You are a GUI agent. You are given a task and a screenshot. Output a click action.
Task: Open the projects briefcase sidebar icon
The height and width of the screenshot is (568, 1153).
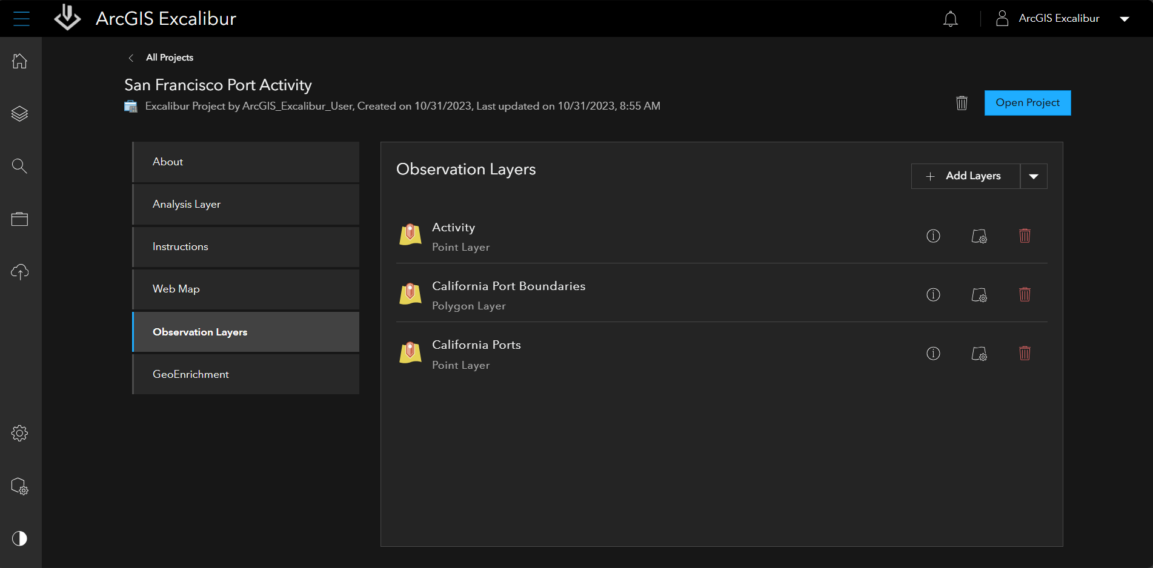click(x=20, y=219)
